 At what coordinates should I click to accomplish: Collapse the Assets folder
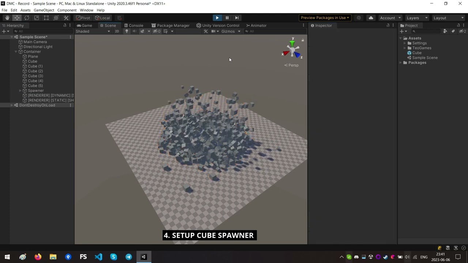point(401,38)
